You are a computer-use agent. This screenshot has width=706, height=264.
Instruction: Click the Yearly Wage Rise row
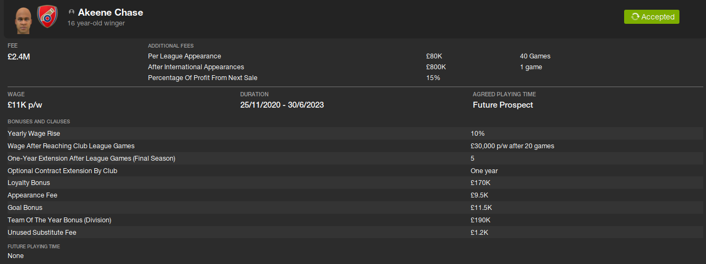pyautogui.click(x=34, y=134)
